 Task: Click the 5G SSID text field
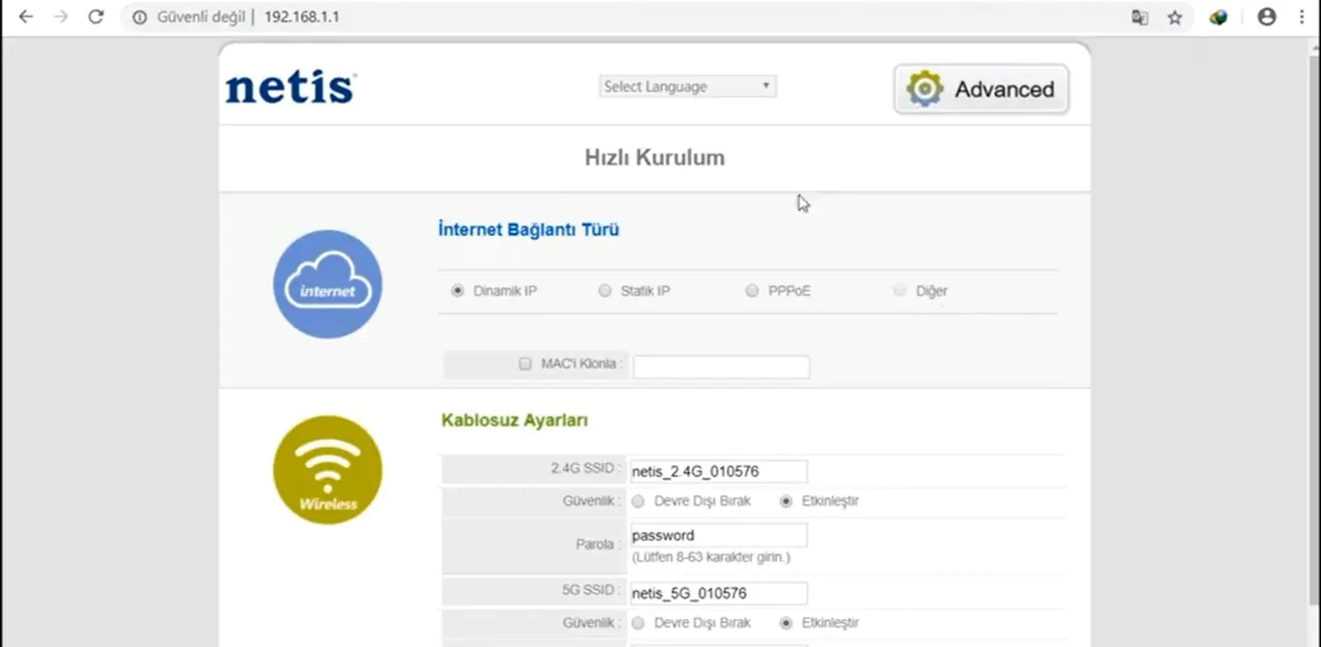[718, 592]
